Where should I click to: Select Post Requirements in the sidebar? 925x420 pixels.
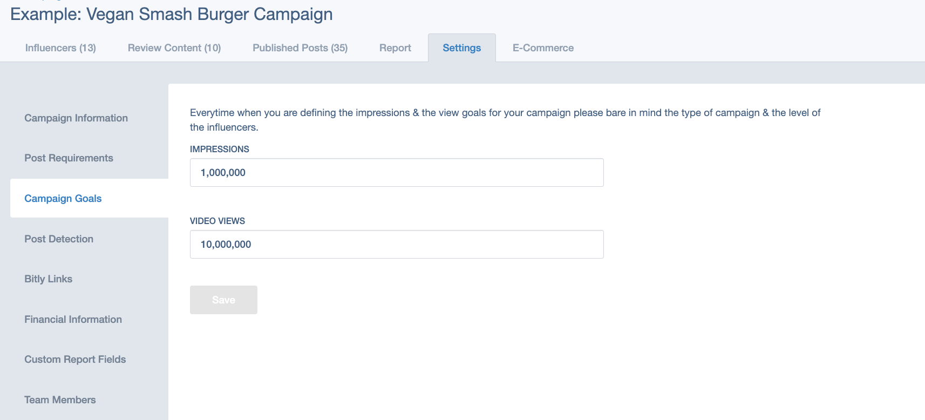[x=69, y=158]
